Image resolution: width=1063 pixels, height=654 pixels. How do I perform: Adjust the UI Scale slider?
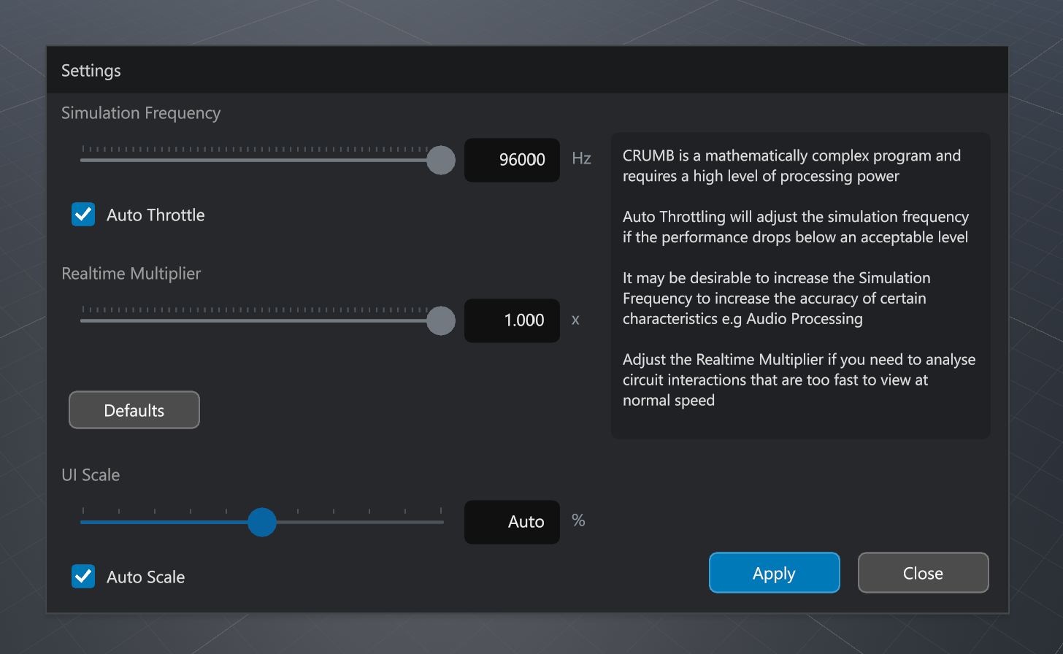pyautogui.click(x=262, y=522)
